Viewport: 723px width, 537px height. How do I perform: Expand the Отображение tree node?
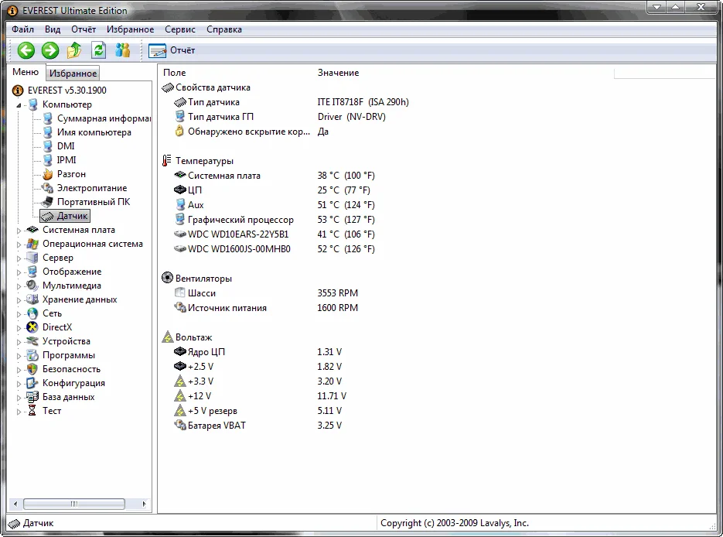click(x=19, y=272)
